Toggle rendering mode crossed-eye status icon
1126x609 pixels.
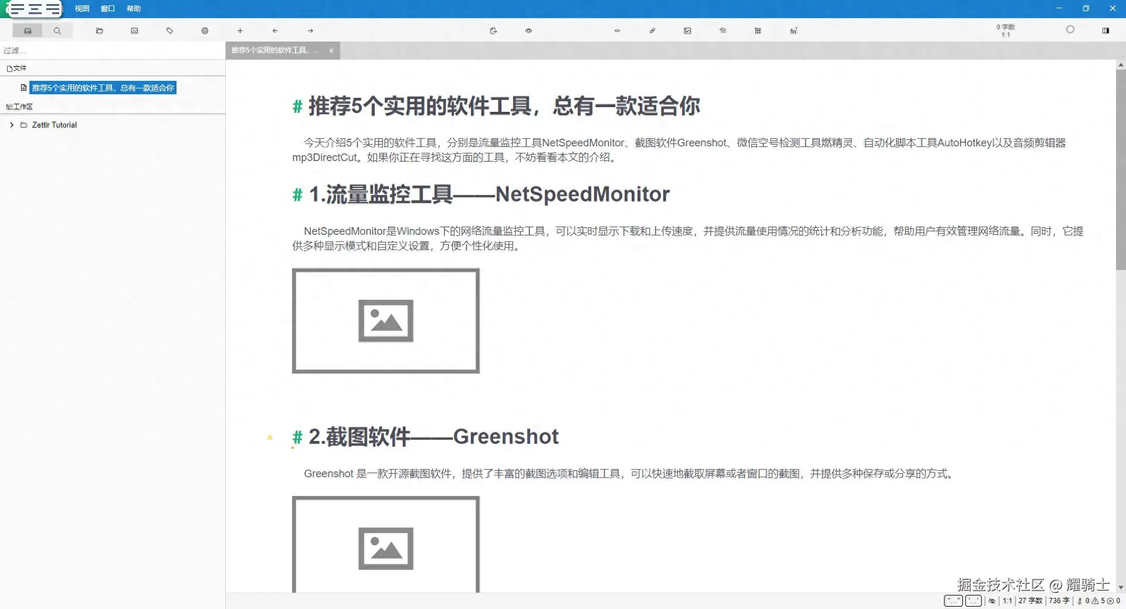(992, 601)
